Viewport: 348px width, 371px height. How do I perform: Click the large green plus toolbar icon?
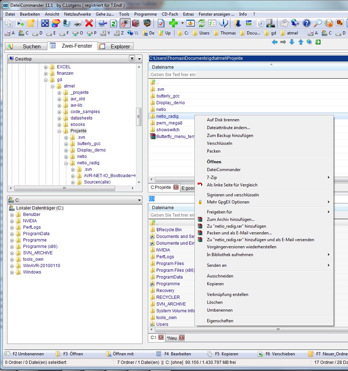173,23
